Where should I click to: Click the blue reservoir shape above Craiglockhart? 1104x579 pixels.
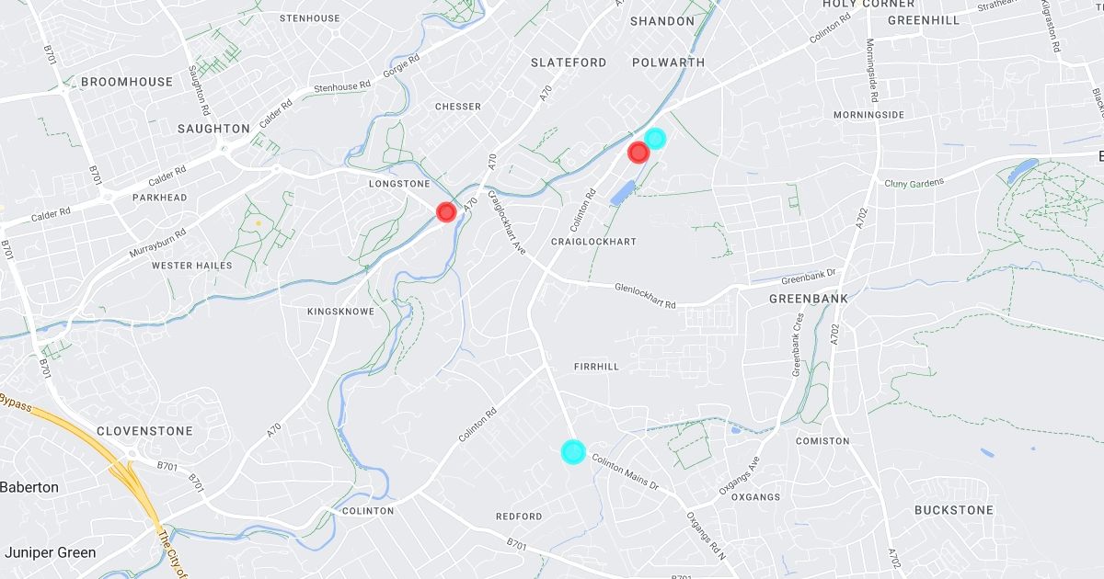[622, 193]
